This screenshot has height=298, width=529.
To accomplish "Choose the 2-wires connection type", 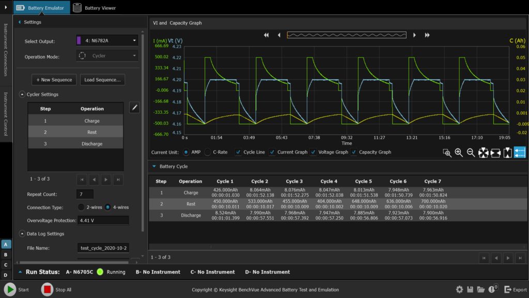I will point(81,207).
